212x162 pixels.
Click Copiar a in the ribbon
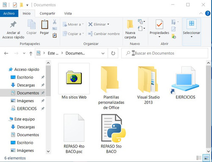point(73,34)
